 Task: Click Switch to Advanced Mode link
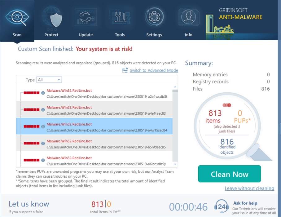coord(154,70)
